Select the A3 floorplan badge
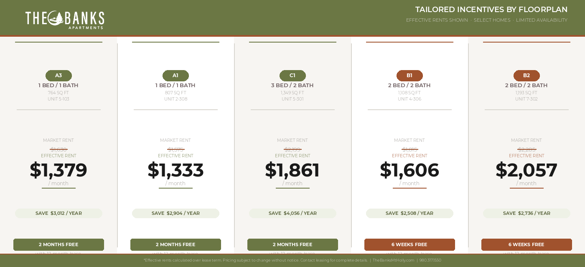Image resolution: width=585 pixels, height=267 pixels. (x=58, y=76)
